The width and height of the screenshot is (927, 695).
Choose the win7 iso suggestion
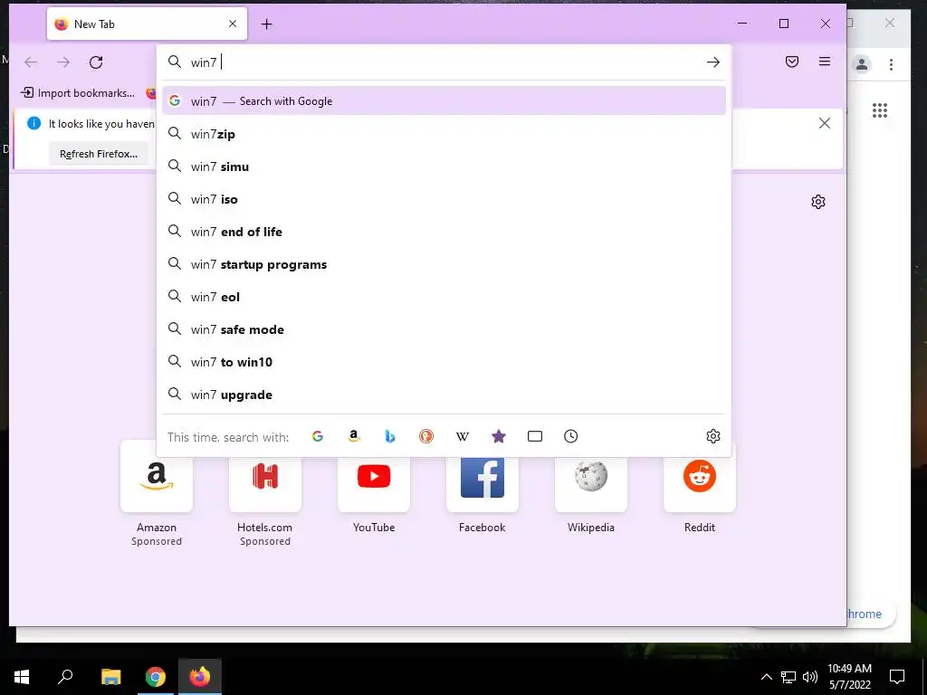(x=444, y=199)
